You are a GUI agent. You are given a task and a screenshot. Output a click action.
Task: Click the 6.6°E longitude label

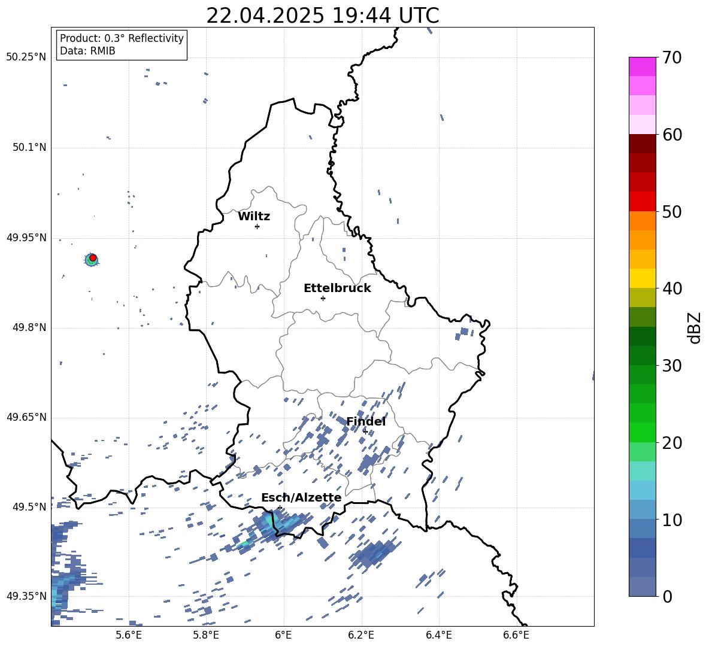516,635
